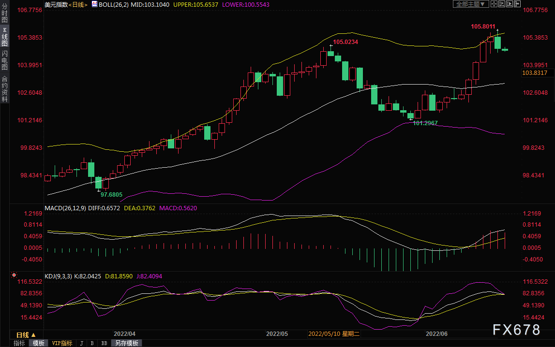Click the K:82.0425 value

[87, 276]
